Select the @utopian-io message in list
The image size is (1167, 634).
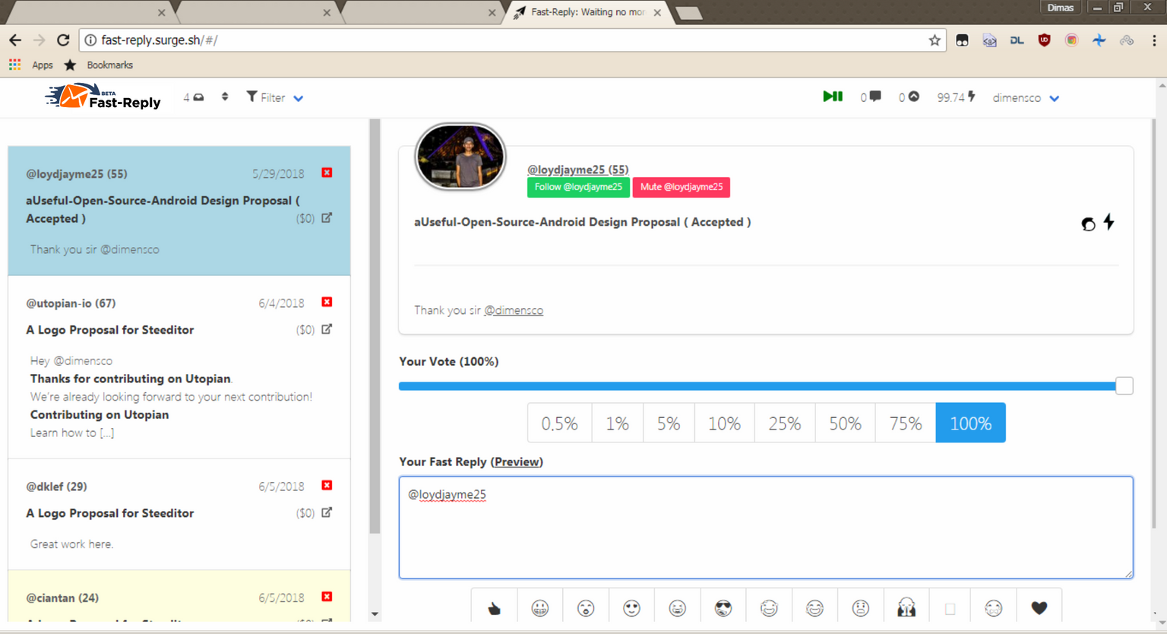[x=179, y=367]
